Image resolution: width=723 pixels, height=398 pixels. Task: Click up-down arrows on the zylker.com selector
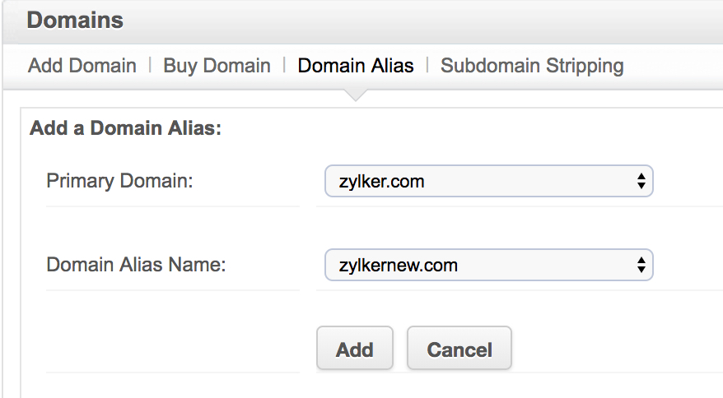(641, 182)
